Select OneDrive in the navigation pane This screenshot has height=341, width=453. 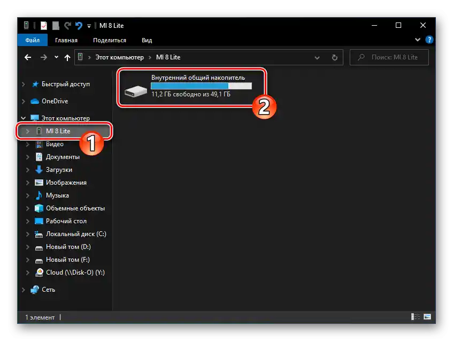tap(55, 101)
